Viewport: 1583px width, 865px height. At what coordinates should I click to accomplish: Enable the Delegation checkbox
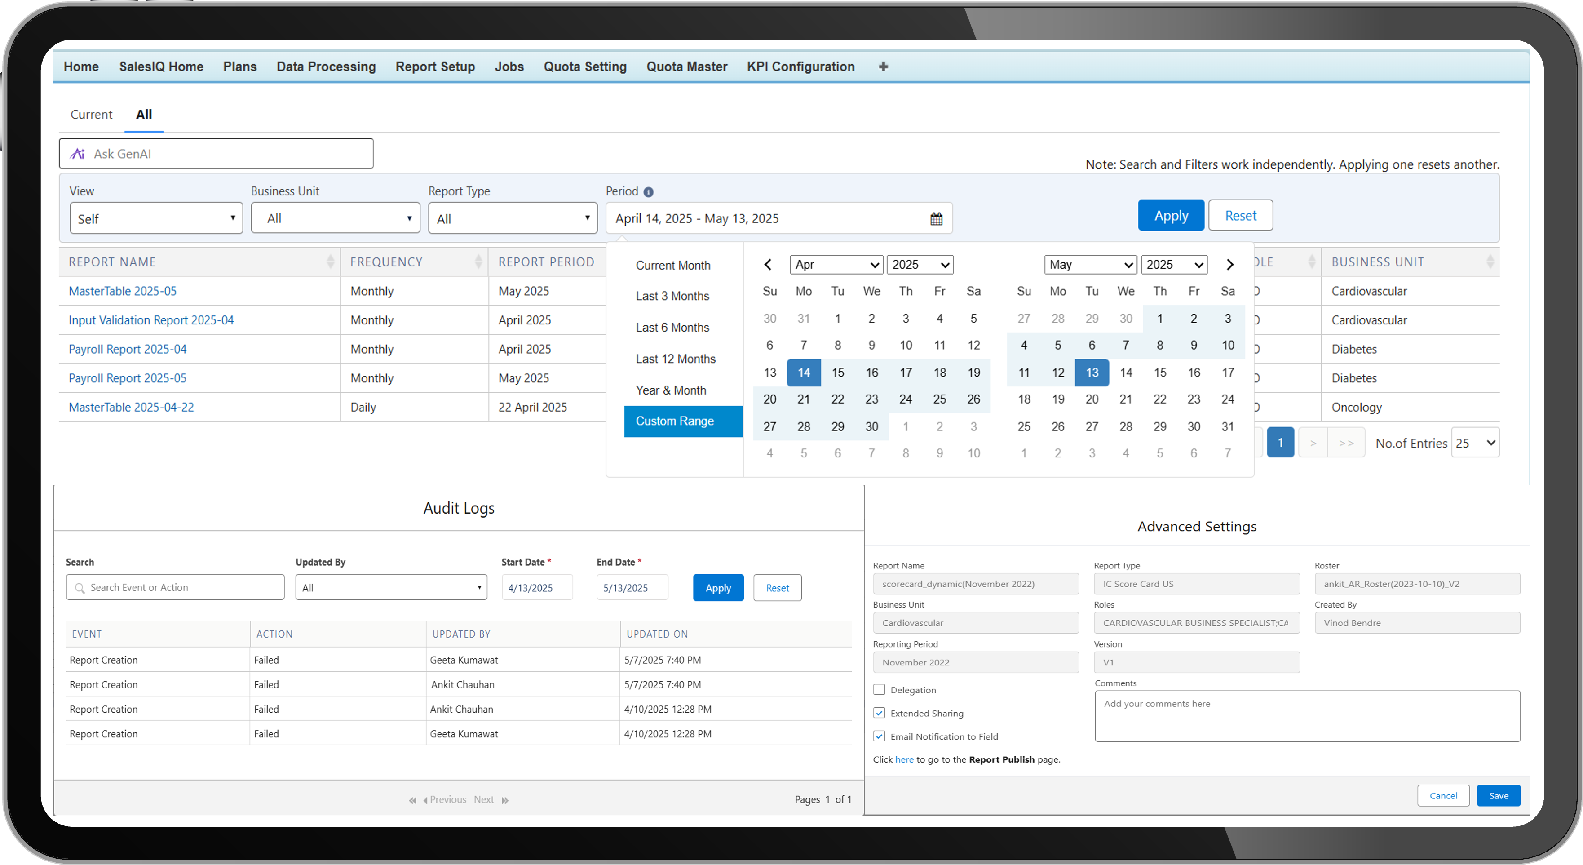coord(879,689)
